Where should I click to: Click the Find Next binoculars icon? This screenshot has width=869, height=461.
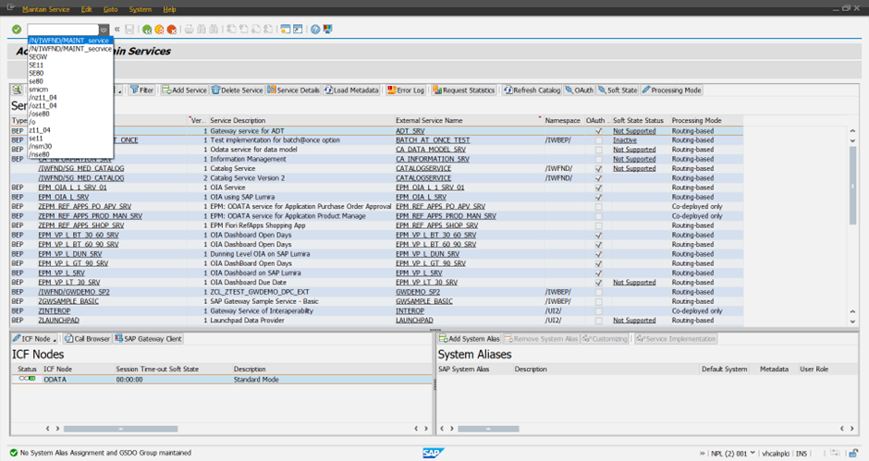214,30
